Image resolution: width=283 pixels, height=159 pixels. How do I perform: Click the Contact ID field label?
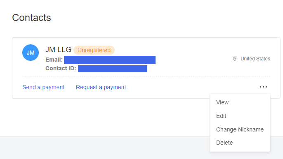coord(61,68)
